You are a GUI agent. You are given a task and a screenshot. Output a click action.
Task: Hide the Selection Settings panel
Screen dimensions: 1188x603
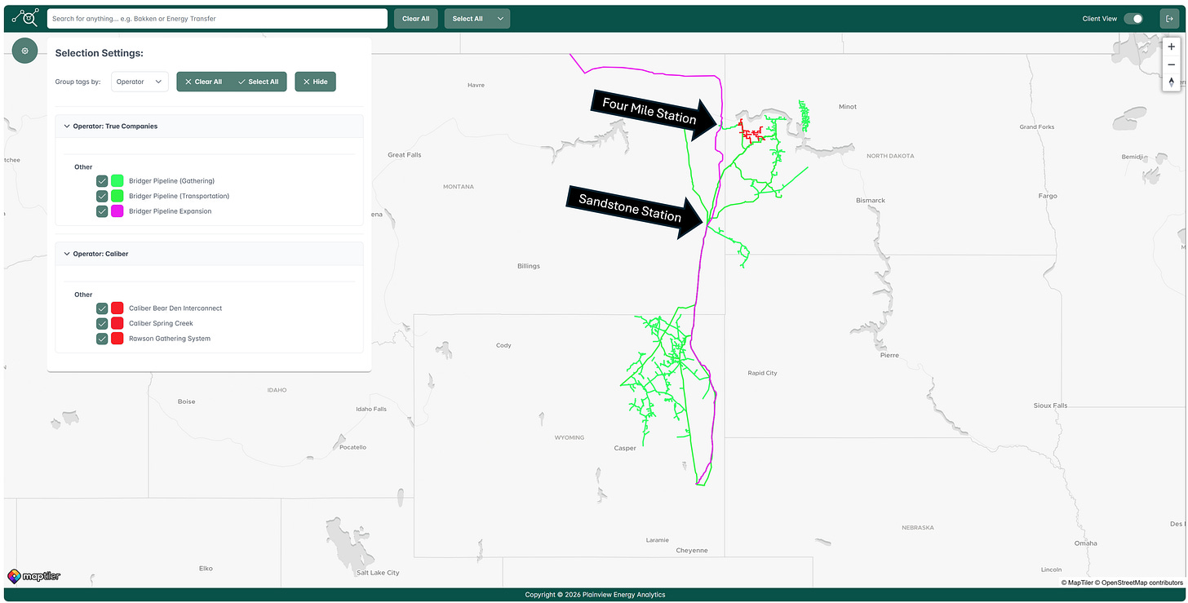coord(315,82)
